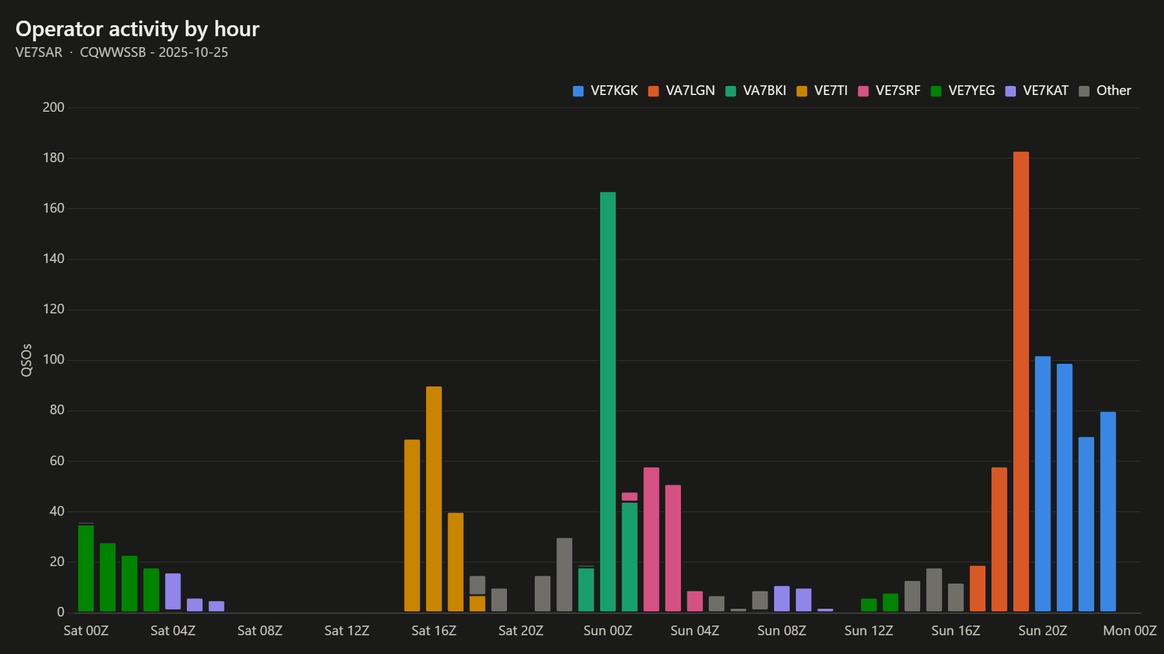Click the 'Sat 16Z' axis label
1164x654 pixels.
click(x=434, y=631)
